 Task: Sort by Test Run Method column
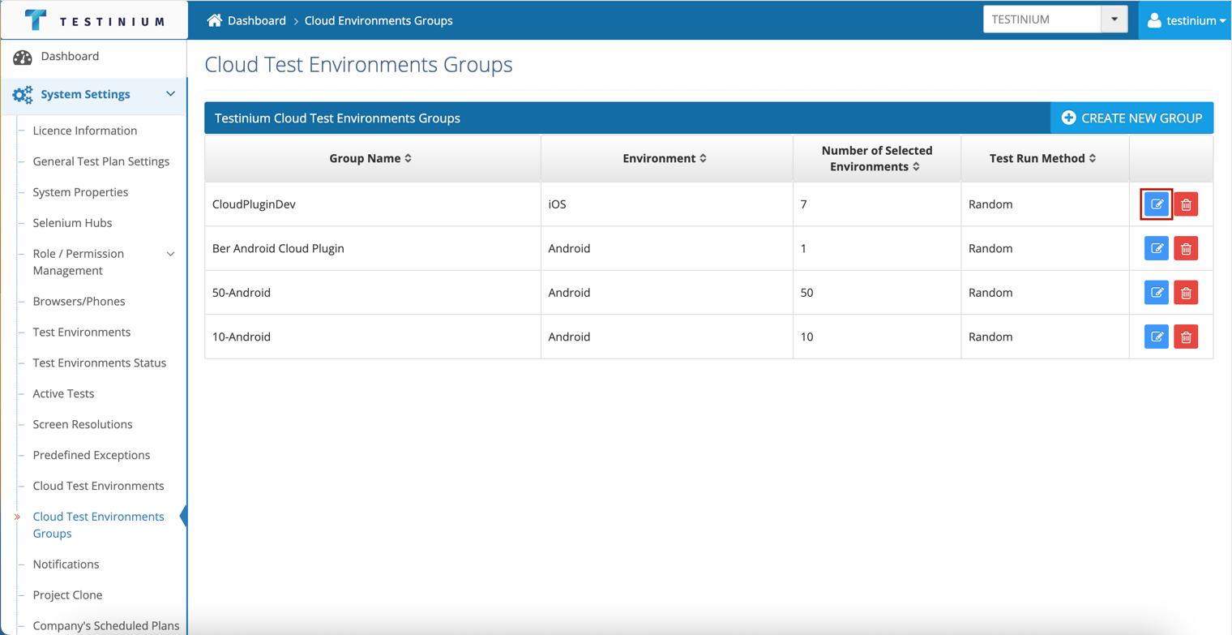pyautogui.click(x=1043, y=158)
